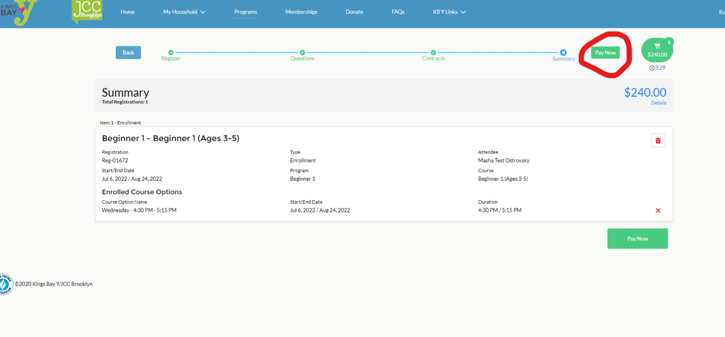Click the Course value 'Beginner 1 (Ages 3-5)'
Image resolution: width=725 pixels, height=337 pixels.
pos(503,179)
